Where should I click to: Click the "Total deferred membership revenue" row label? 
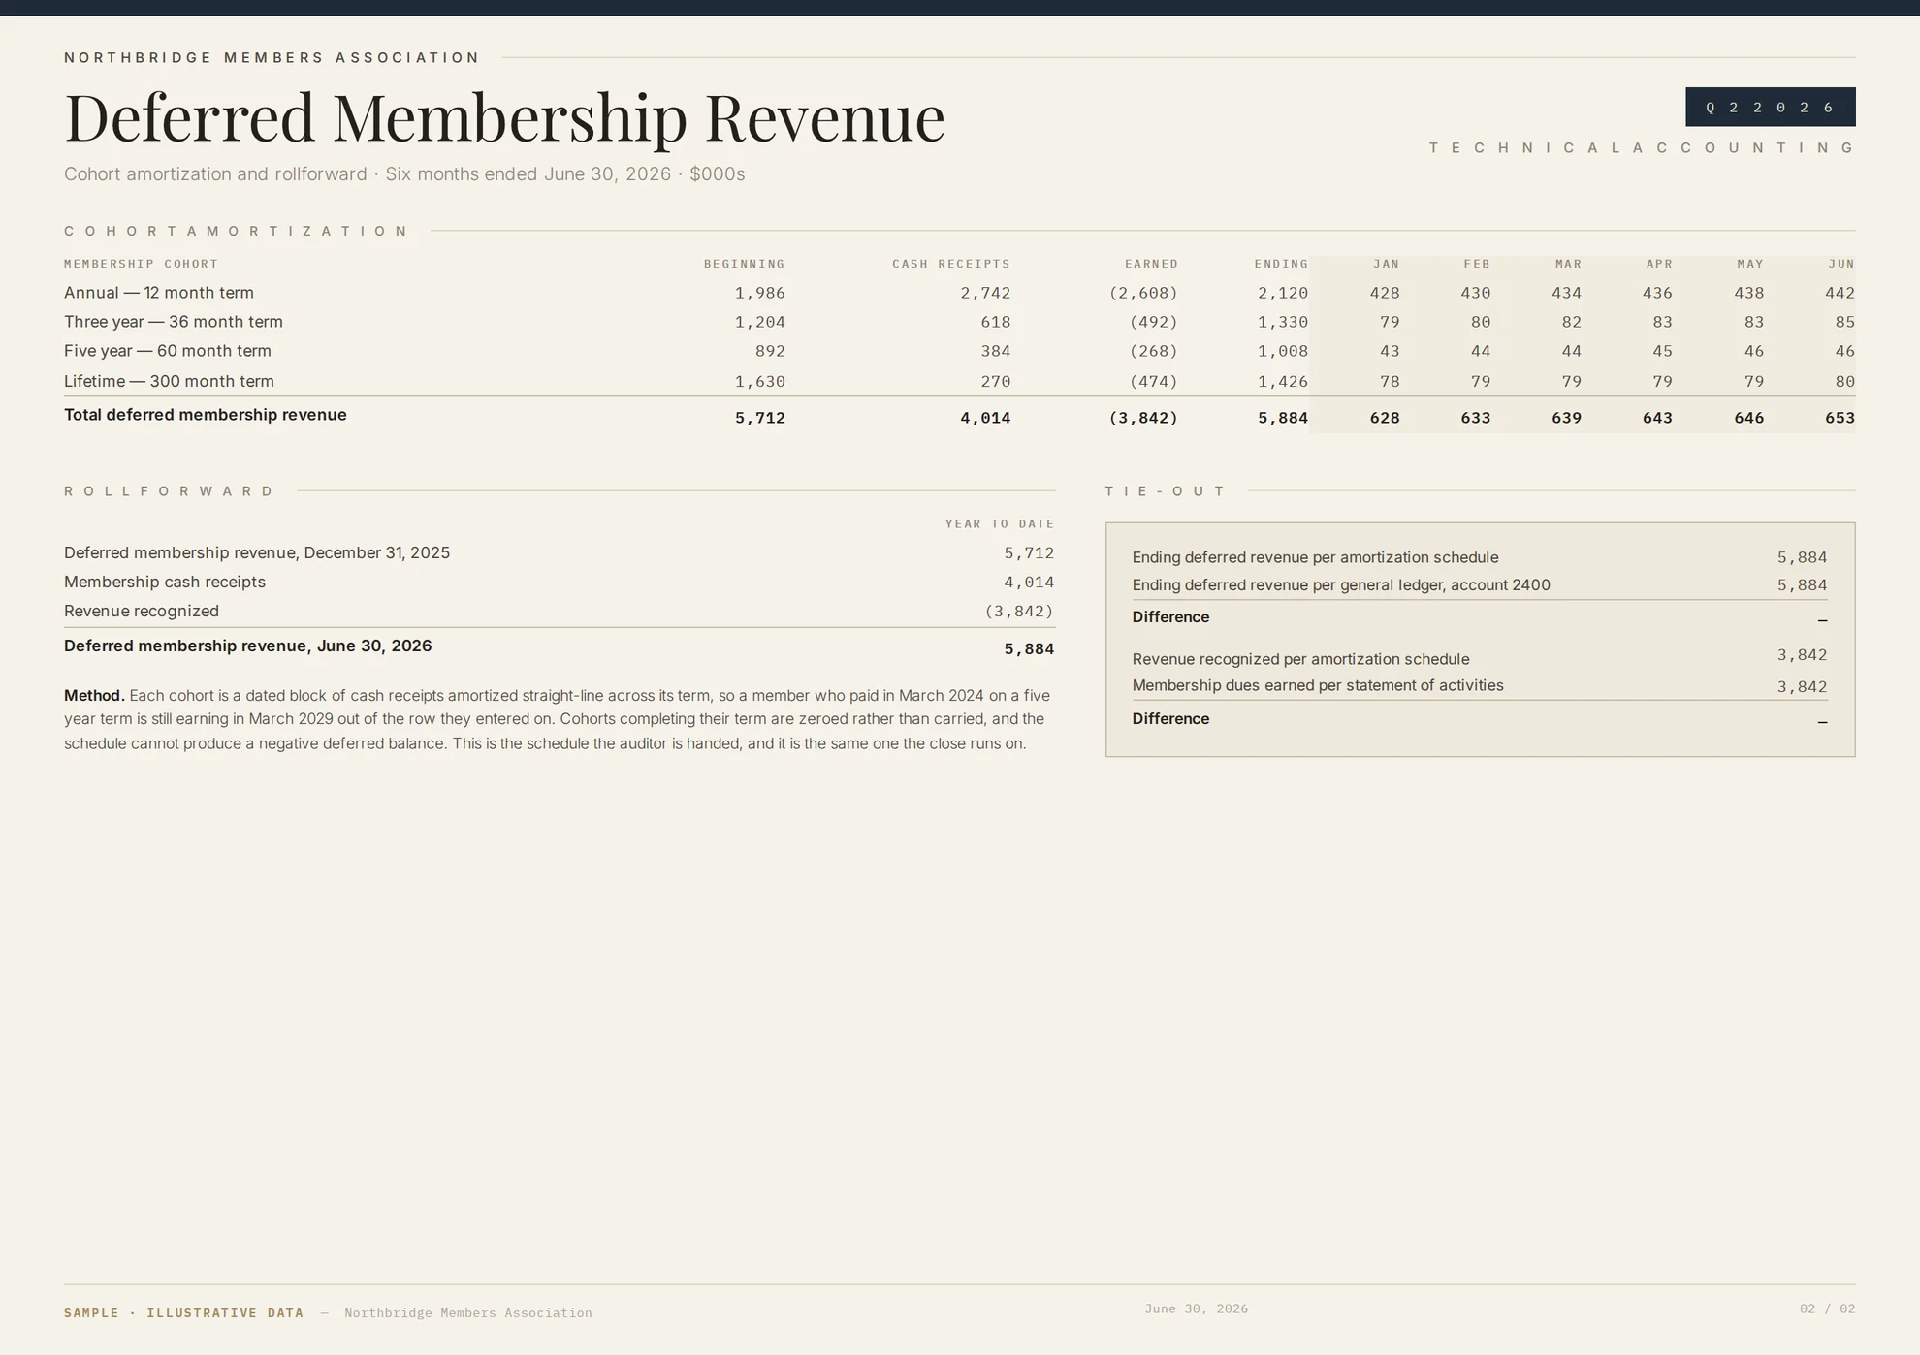(x=206, y=415)
